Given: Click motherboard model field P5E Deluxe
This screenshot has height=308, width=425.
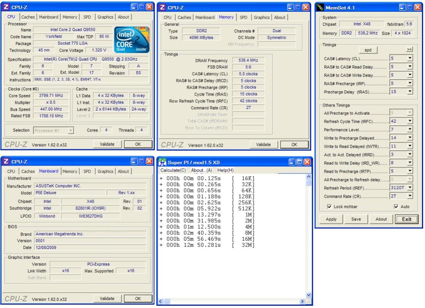Looking at the screenshot, I should tap(70, 193).
